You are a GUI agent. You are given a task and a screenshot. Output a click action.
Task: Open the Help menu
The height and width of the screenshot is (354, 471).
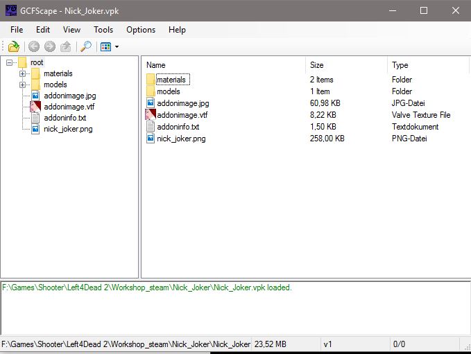(x=177, y=30)
